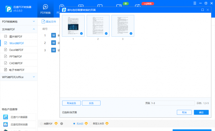Confirm with the 确定 button

[x=201, y=112]
